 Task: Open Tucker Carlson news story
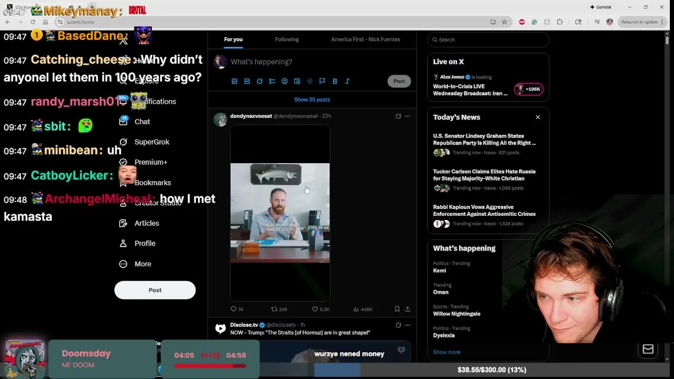coord(484,179)
